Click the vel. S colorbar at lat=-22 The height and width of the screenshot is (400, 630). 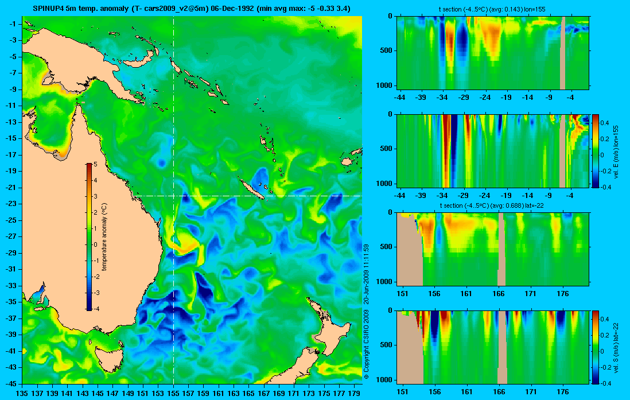[x=596, y=347]
